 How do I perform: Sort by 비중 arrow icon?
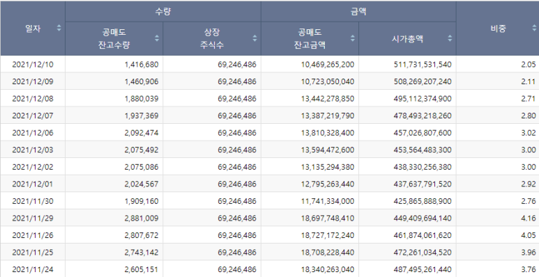point(535,28)
